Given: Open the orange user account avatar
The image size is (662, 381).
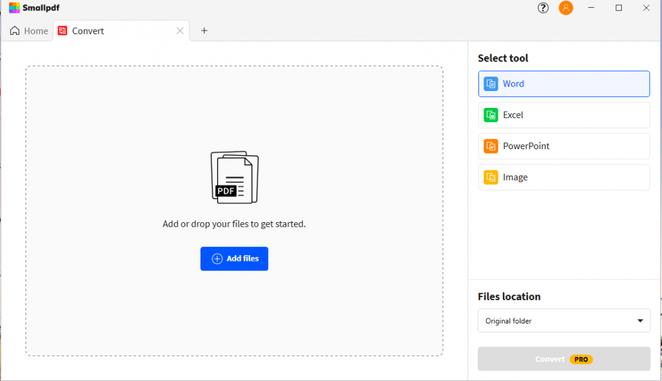Looking at the screenshot, I should point(566,8).
